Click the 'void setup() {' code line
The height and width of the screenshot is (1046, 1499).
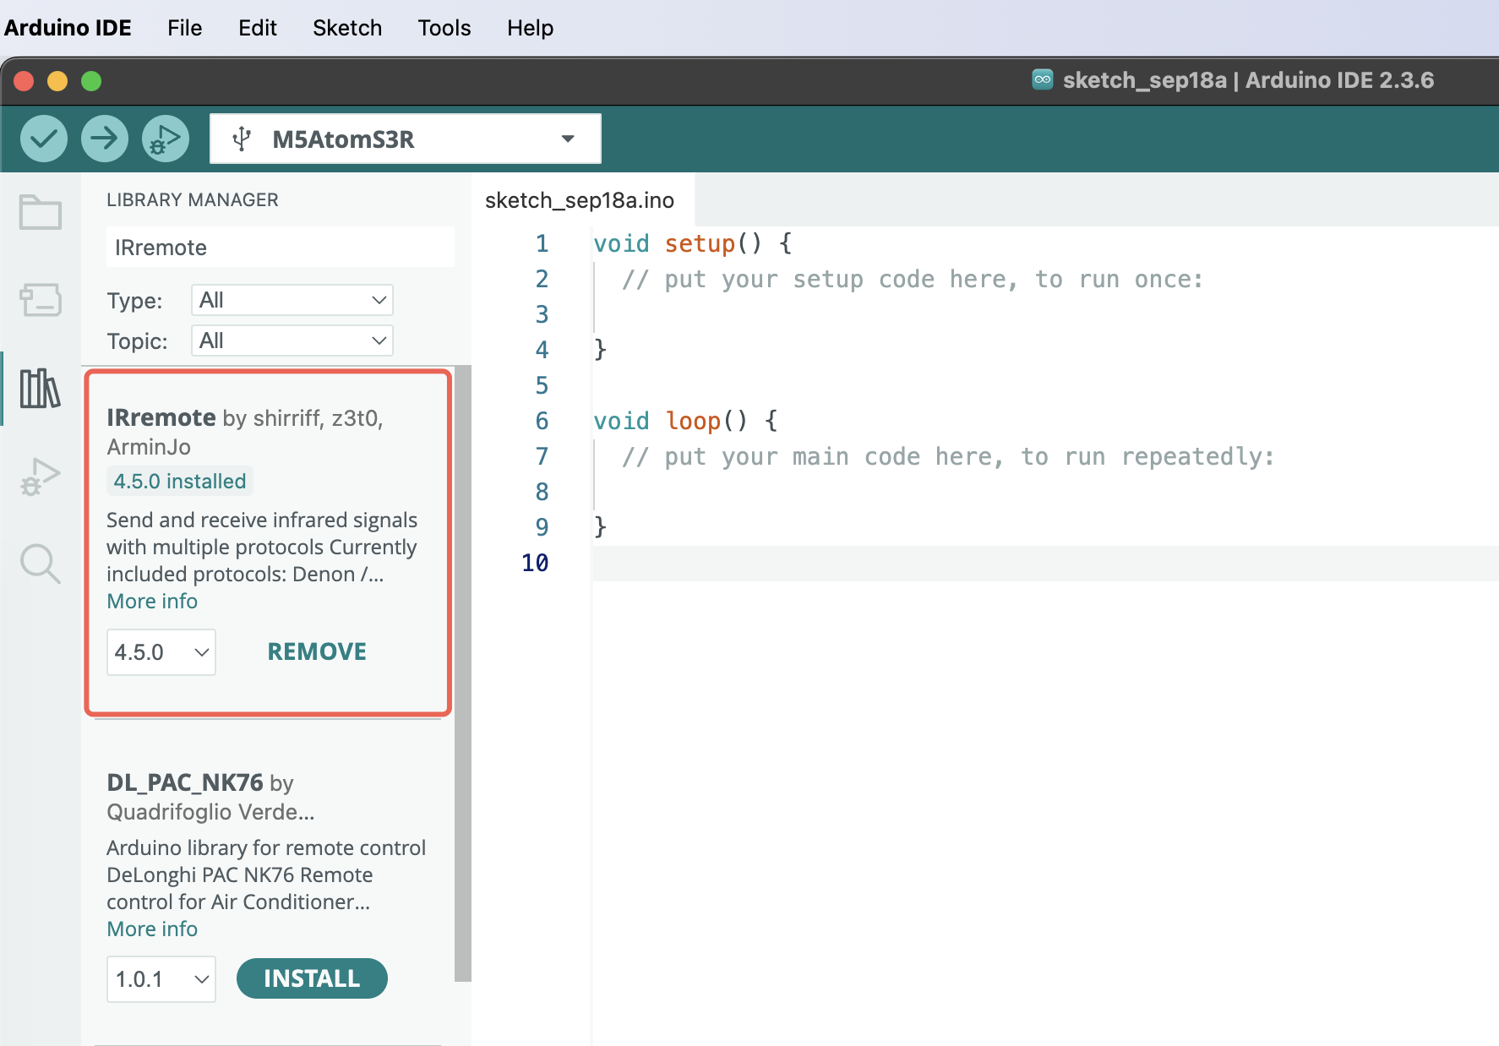pos(693,243)
